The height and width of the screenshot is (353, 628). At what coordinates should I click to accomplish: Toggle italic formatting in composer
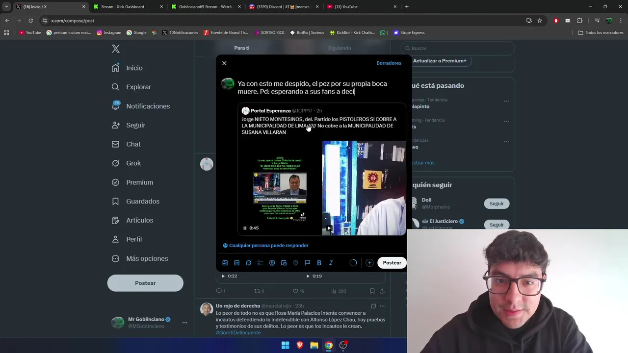click(331, 263)
